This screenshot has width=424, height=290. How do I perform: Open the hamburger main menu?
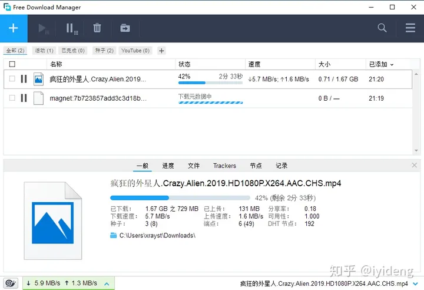pos(410,28)
